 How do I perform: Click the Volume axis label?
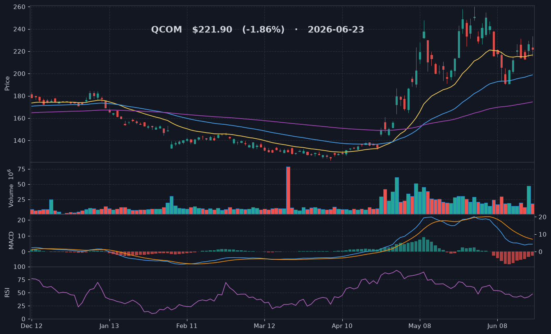(11, 188)
